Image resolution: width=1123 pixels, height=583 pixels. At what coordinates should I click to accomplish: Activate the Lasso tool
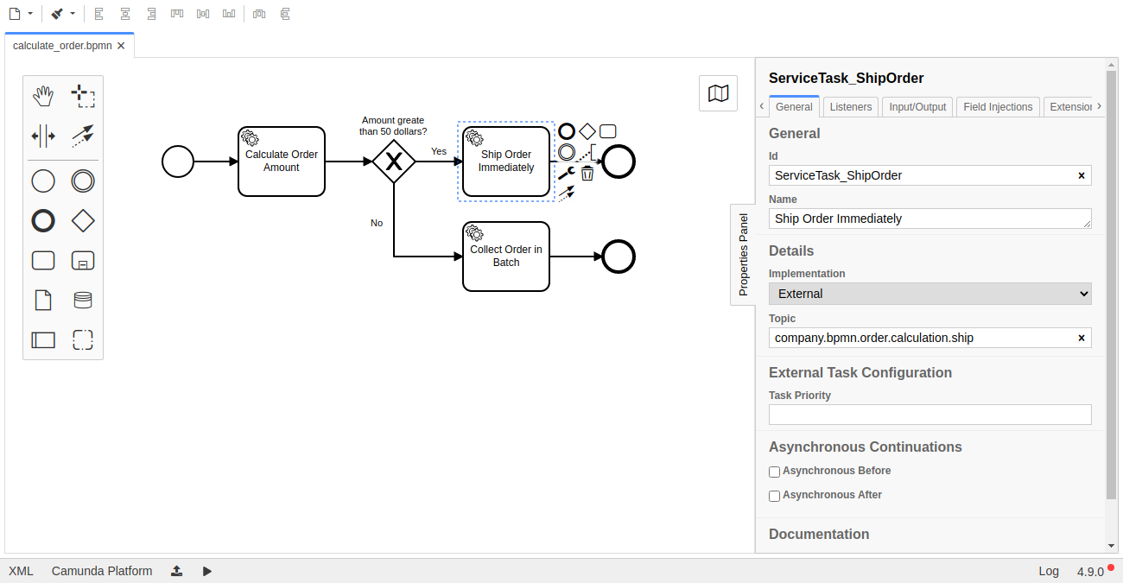pos(83,97)
